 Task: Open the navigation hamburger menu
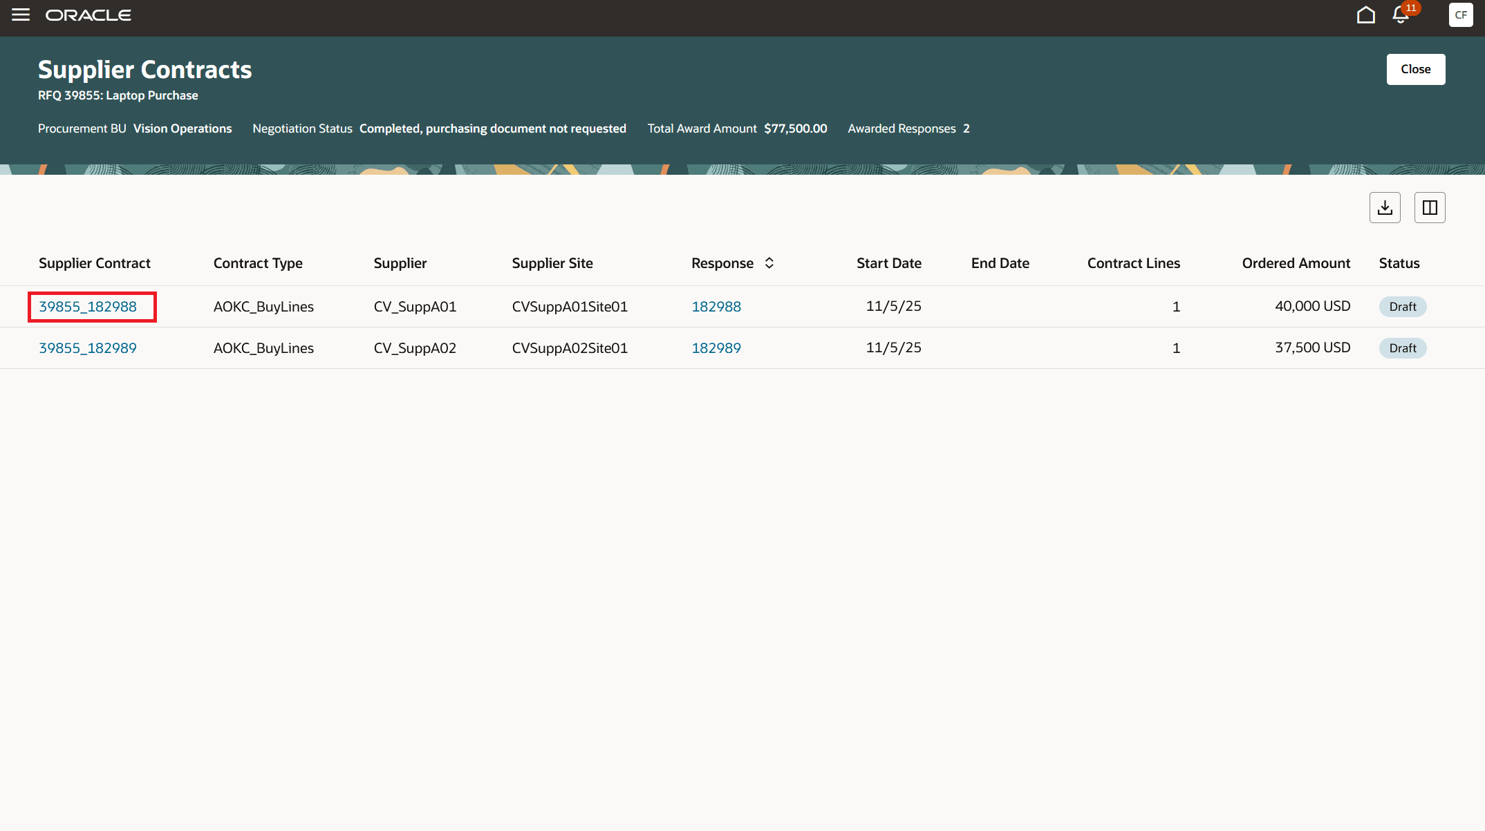[x=20, y=15]
